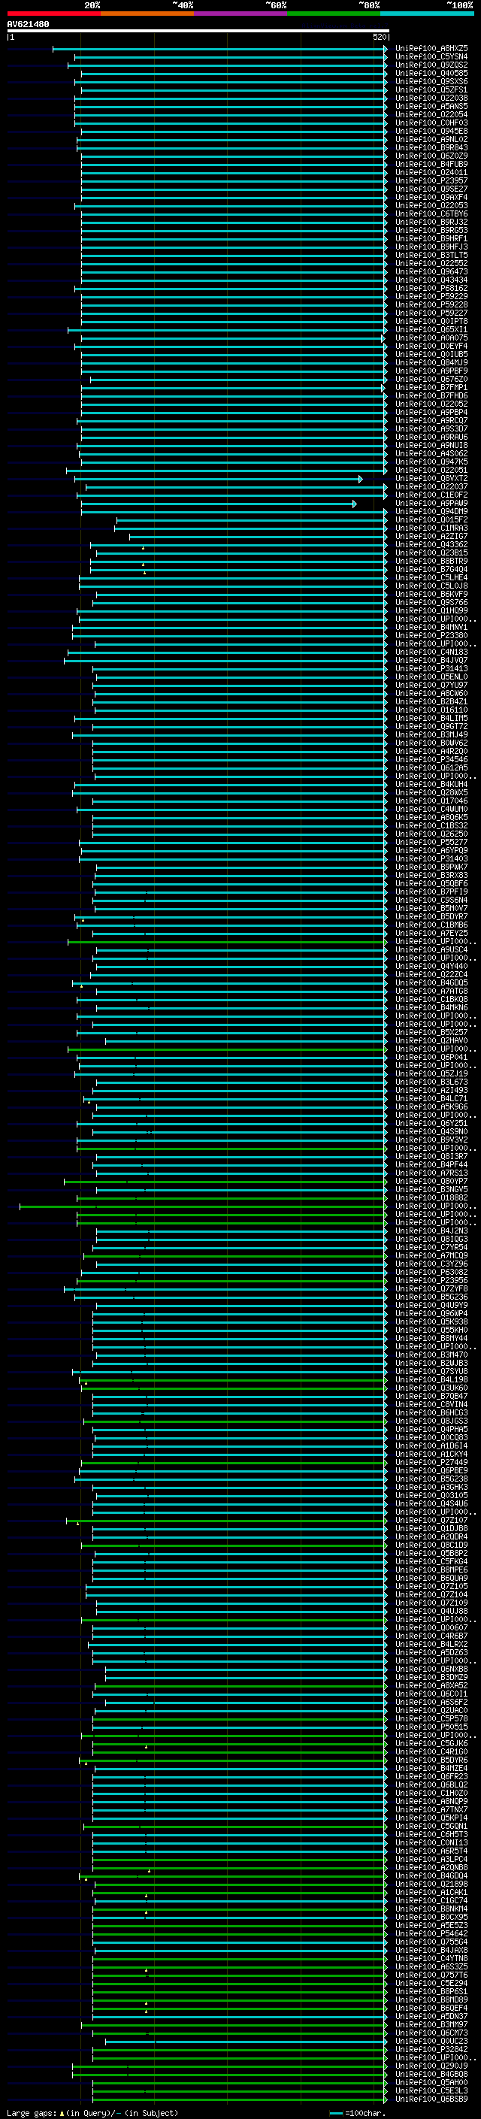This screenshot has width=481, height=2119.
Task: Open hit UniRef100_A8HXZ5
Action: (x=431, y=49)
